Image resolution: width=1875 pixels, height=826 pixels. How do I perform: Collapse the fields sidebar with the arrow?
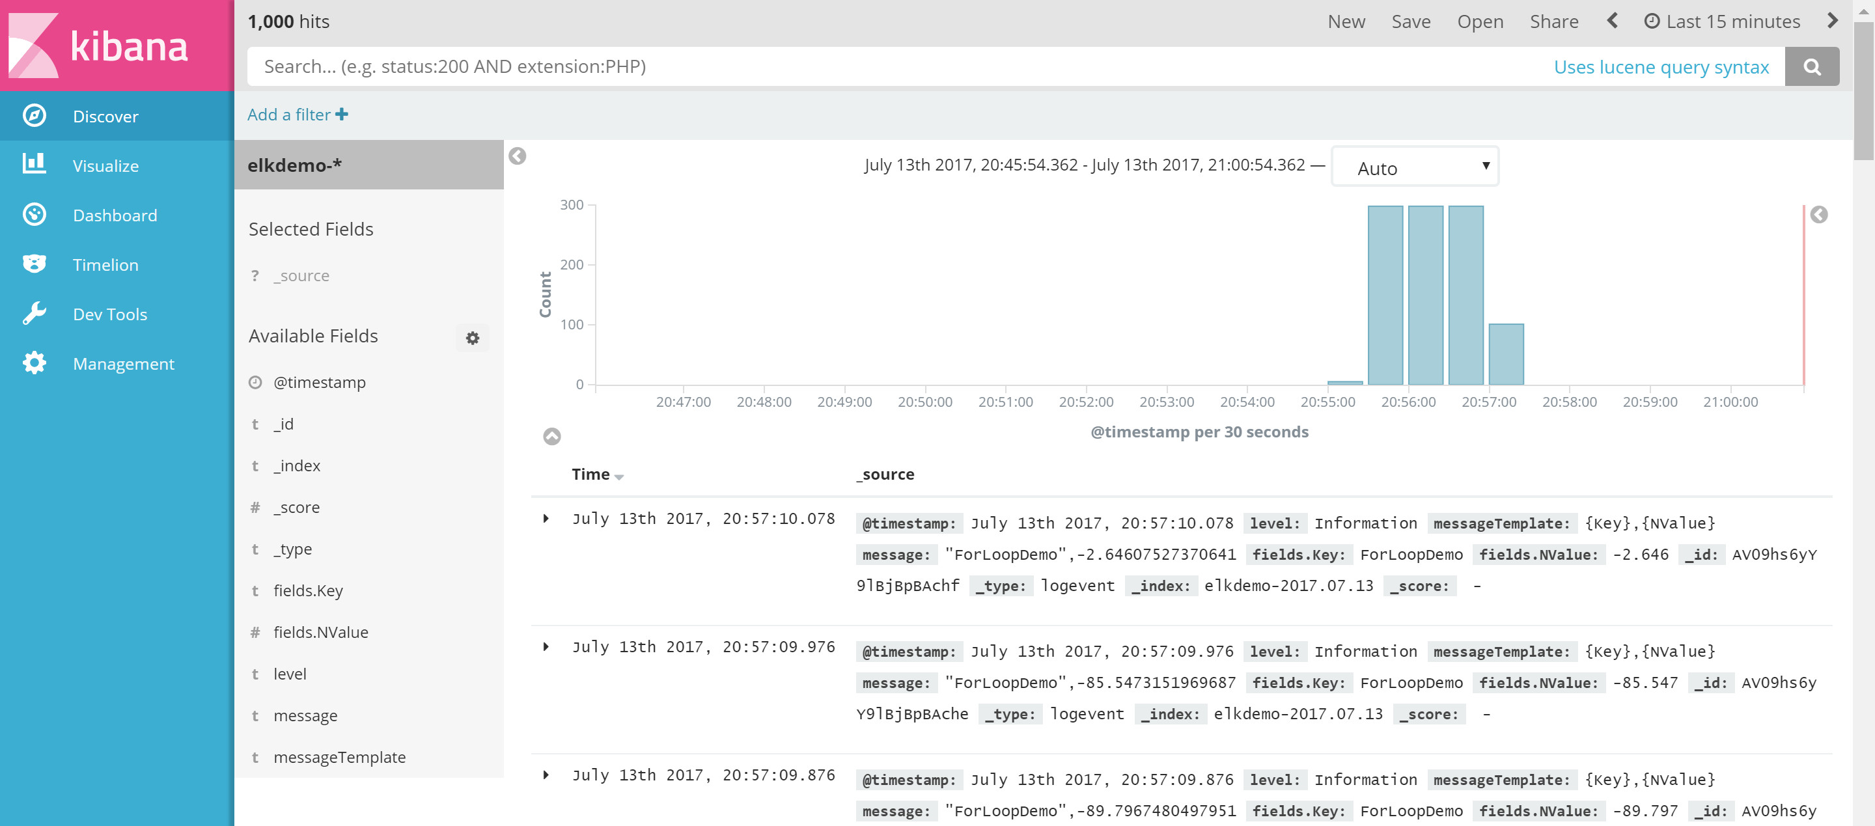click(x=517, y=156)
